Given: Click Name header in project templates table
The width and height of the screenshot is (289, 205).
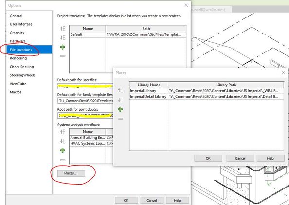Looking at the screenshot, I should 88,29.
